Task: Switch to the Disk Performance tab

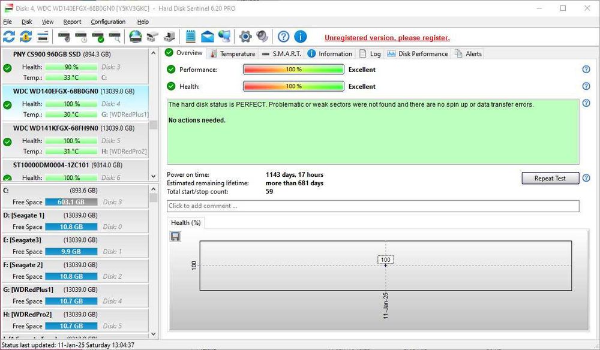Action: pyautogui.click(x=417, y=54)
